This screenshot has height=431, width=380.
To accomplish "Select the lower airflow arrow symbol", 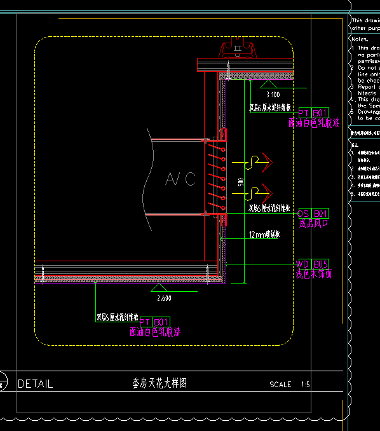I will (x=252, y=193).
